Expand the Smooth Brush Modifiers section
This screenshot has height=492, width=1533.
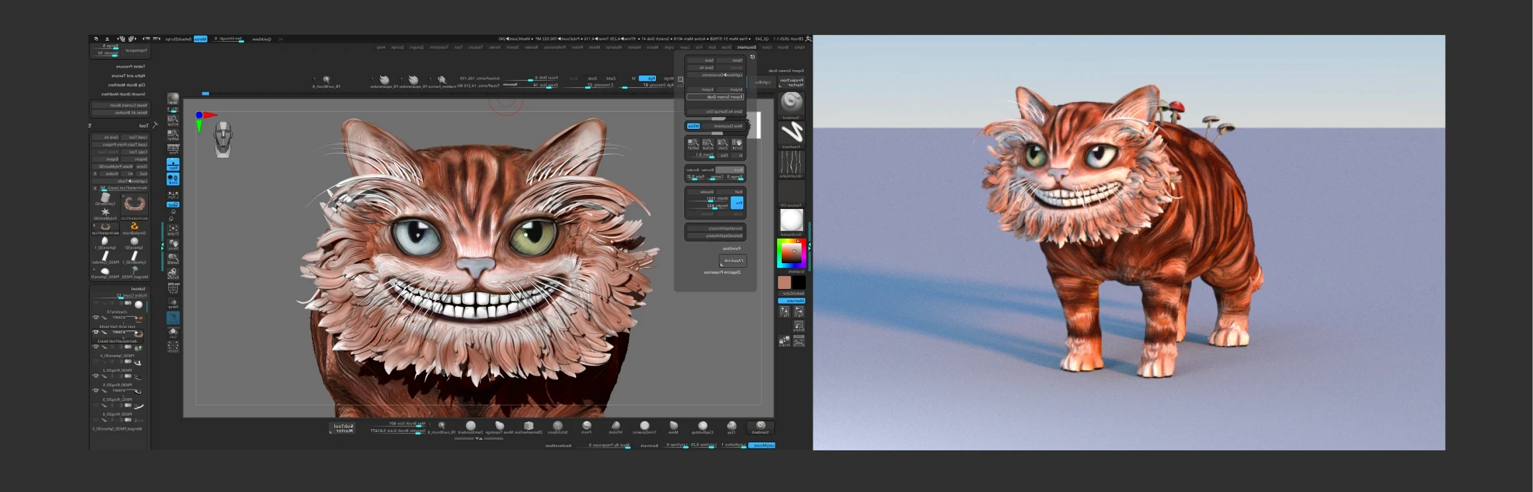(123, 95)
